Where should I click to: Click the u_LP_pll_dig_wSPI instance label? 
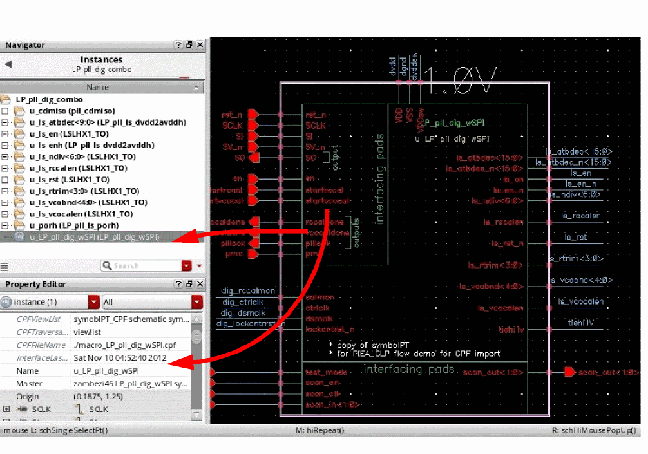click(452, 139)
